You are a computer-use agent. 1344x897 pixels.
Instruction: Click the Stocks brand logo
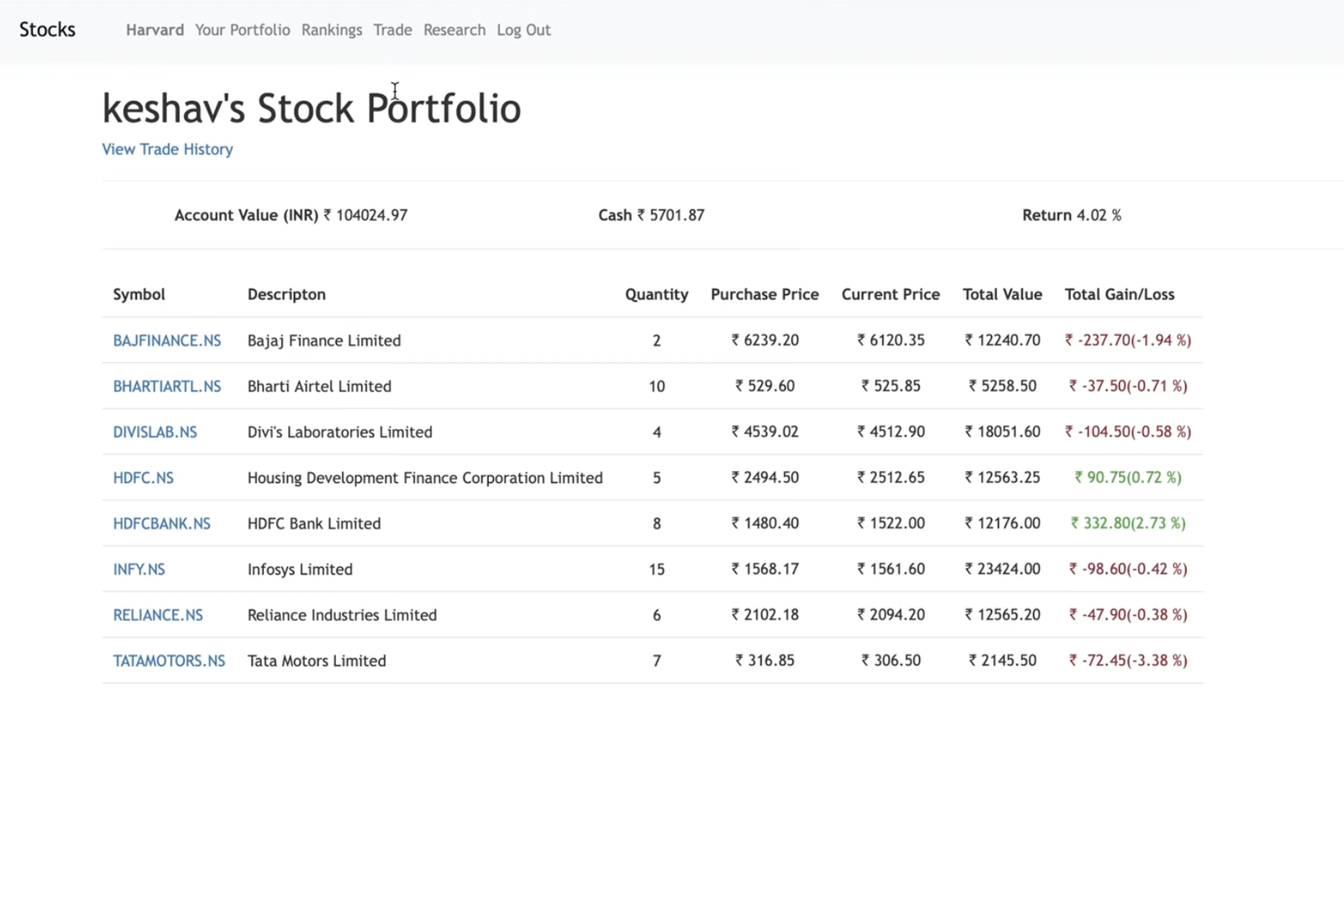click(x=47, y=29)
